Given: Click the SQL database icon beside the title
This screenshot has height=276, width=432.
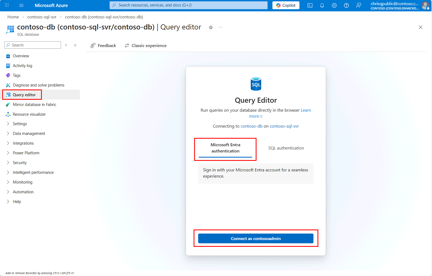Looking at the screenshot, I should (10, 29).
